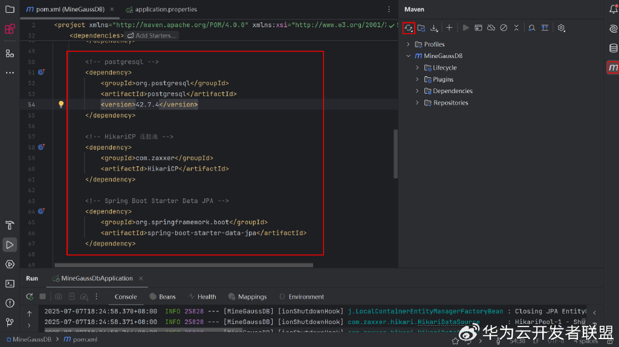Open HikariDataSource link in console
The height and width of the screenshot is (347, 619).
pyautogui.click(x=449, y=322)
